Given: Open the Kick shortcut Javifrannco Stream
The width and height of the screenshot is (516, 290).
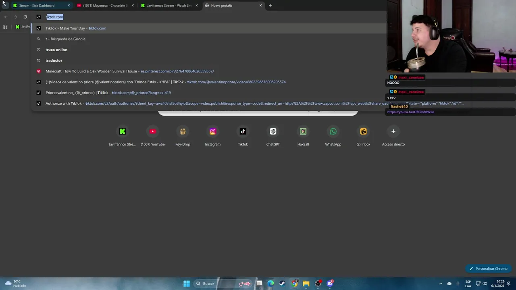Looking at the screenshot, I should point(122,136).
